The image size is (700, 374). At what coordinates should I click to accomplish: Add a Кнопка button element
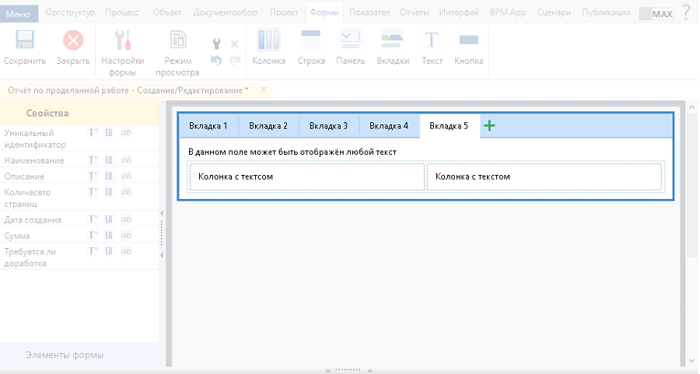(468, 42)
